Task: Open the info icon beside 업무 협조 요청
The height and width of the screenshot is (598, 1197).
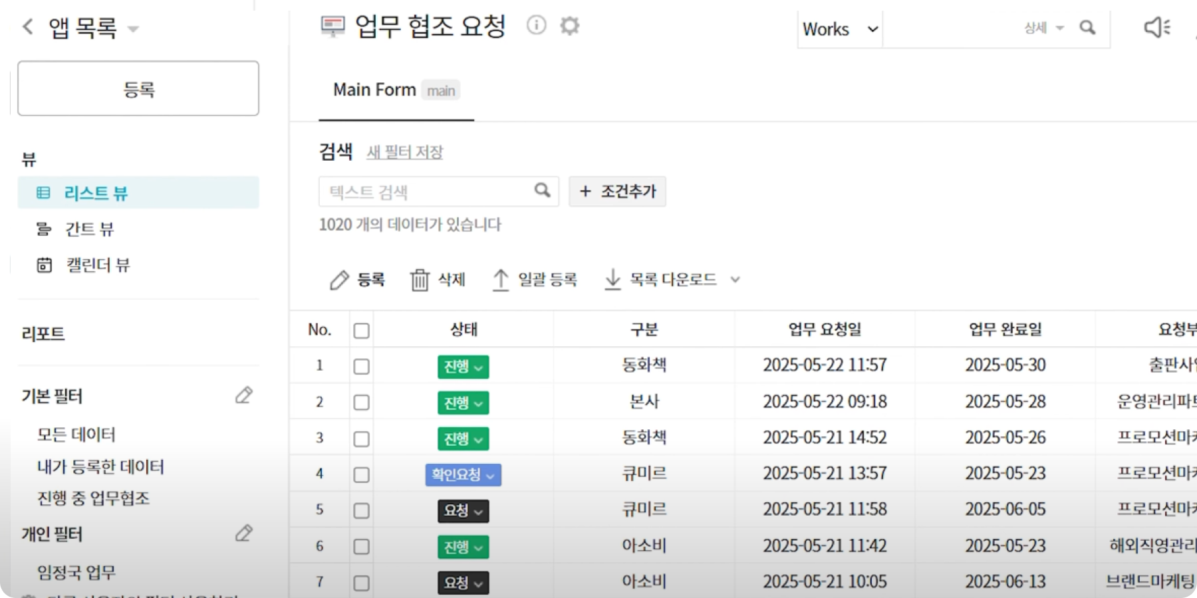Action: coord(536,25)
